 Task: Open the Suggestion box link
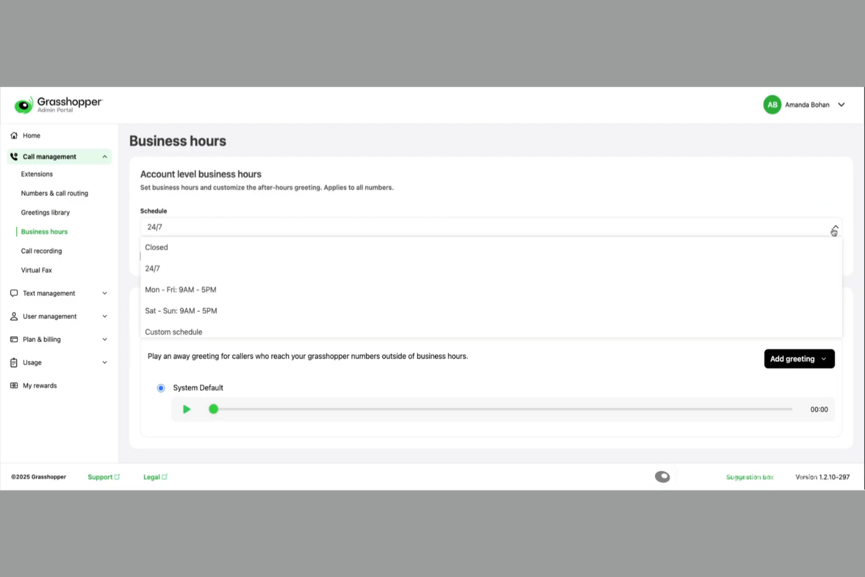tap(750, 476)
